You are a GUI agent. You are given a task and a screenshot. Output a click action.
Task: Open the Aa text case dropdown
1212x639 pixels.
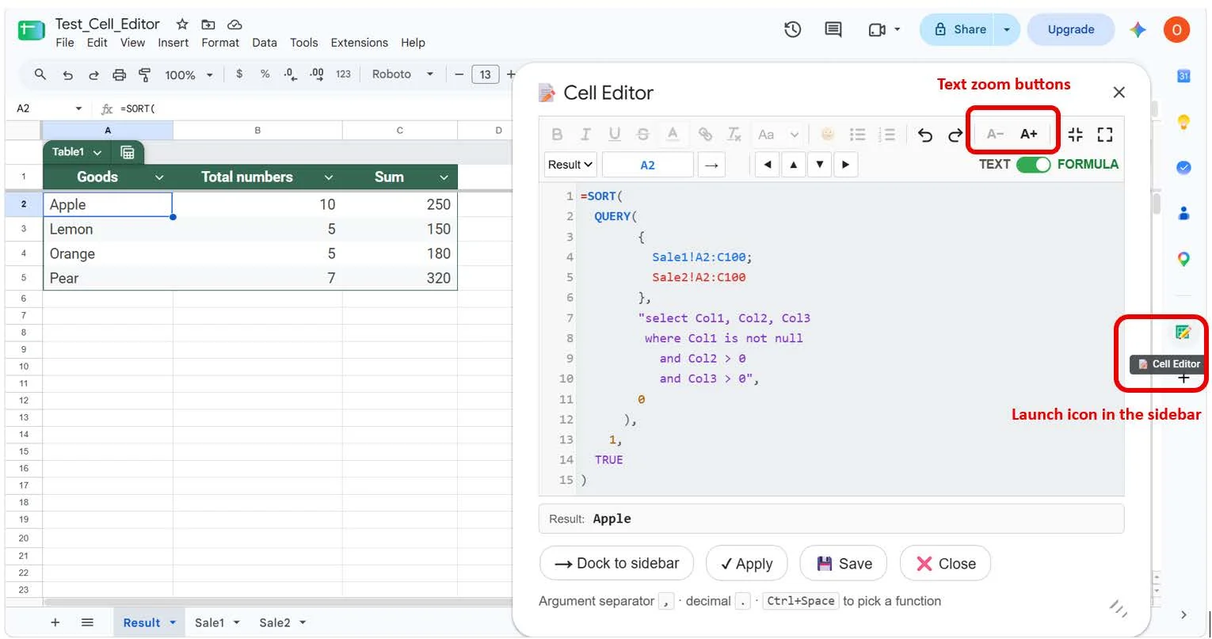(778, 135)
